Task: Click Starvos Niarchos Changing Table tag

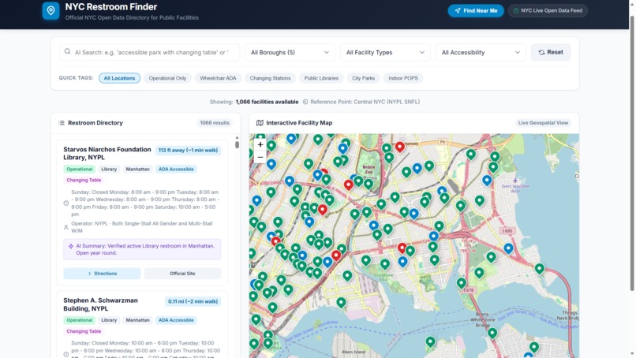Action: click(84, 180)
